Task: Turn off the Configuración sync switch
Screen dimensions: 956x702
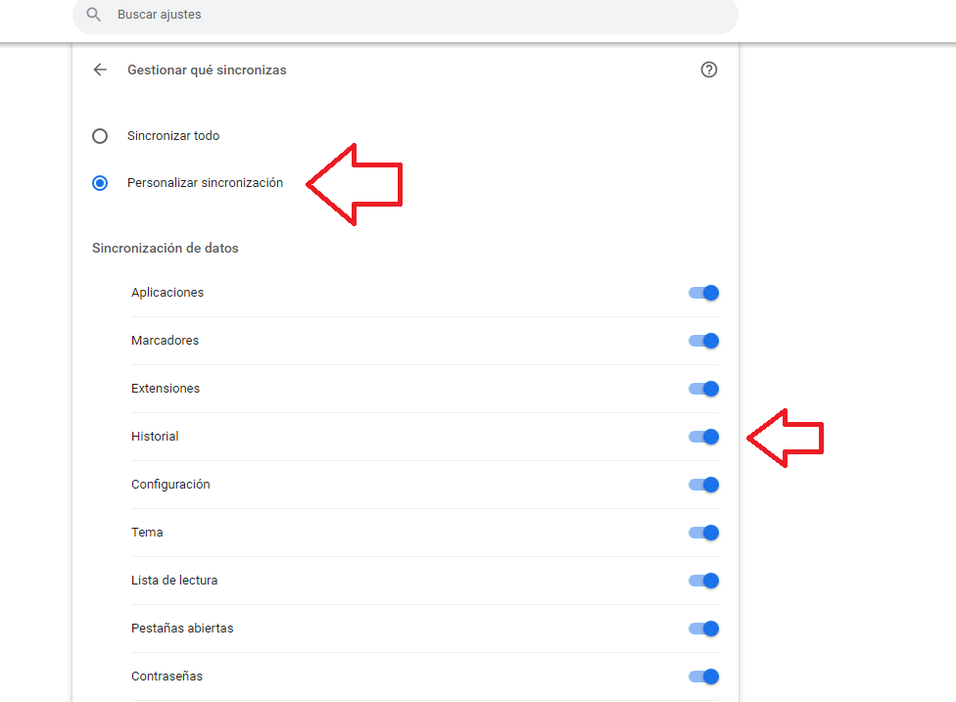Action: [x=703, y=485]
